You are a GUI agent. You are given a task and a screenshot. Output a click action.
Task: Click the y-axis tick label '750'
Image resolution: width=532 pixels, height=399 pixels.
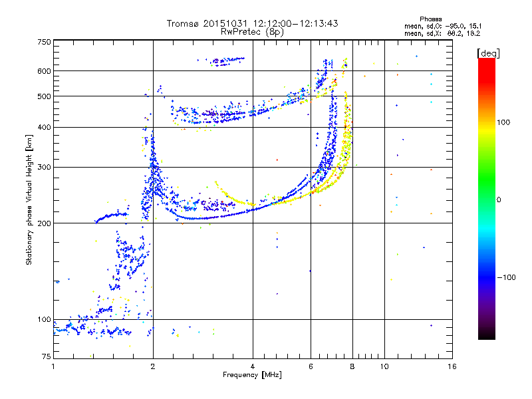[x=44, y=42]
